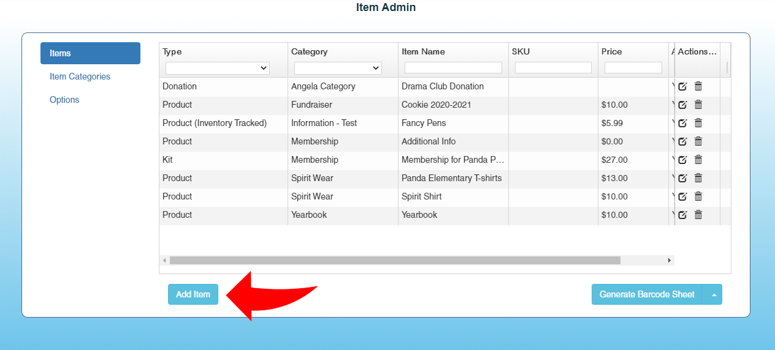Click the Add Item button
This screenshot has height=350, width=775.
click(x=193, y=294)
